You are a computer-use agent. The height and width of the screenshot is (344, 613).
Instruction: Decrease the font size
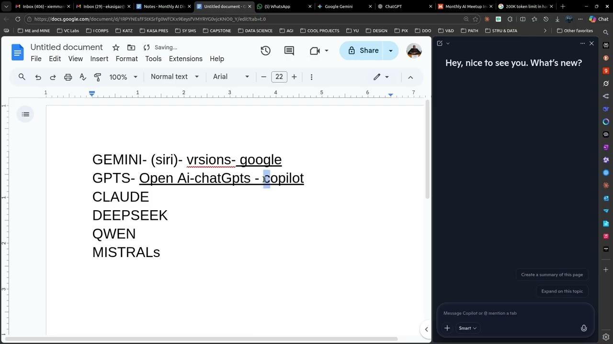263,77
